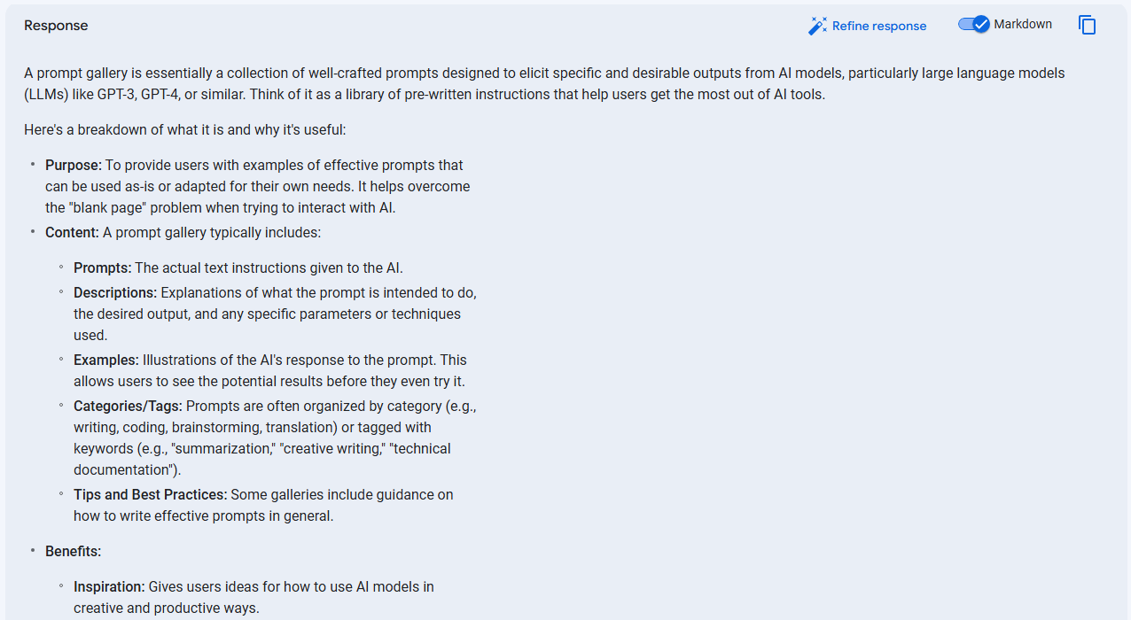Click the bold Categories/Tags: sub-item
The image size is (1131, 620).
[128, 407]
